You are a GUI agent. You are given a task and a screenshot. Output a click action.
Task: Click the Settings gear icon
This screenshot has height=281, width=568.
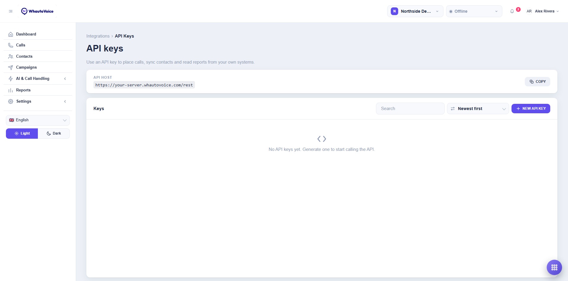(11, 101)
